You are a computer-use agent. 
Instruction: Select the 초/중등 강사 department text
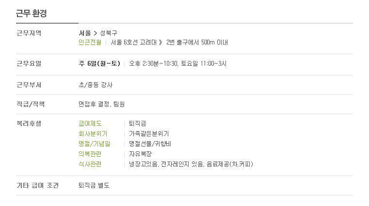[x=96, y=85]
